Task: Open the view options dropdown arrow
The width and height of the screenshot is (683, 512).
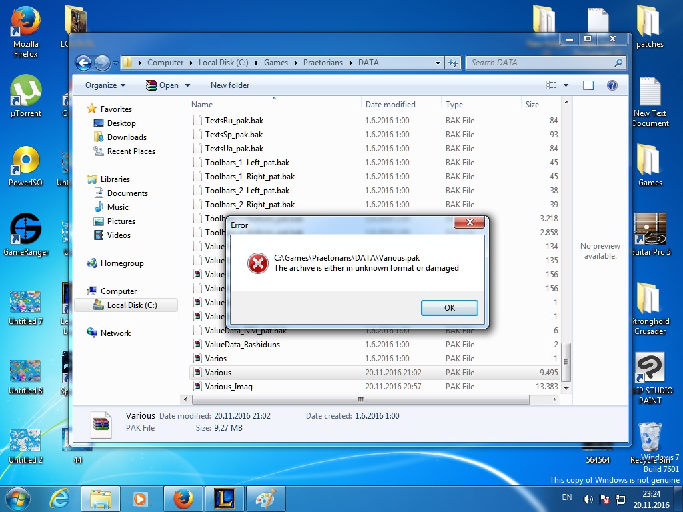Action: click(566, 85)
